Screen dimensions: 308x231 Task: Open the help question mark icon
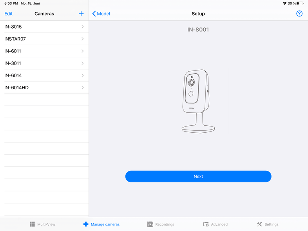pyautogui.click(x=299, y=14)
